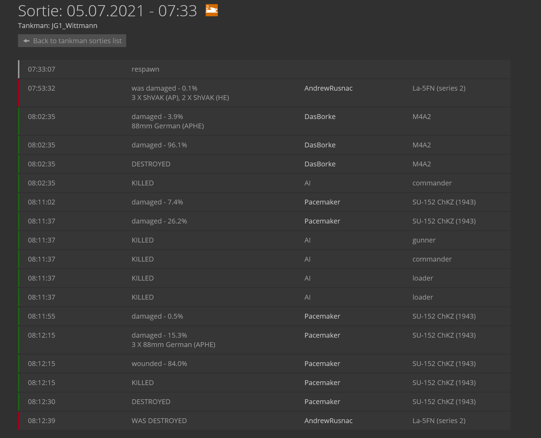
Task: Click La-5FN (series 2) in 07:53:32 row
Action: click(439, 88)
